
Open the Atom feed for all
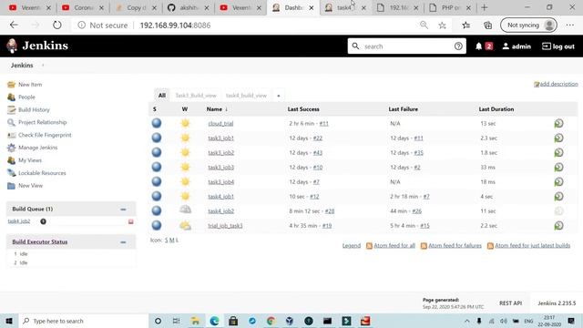tap(394, 246)
